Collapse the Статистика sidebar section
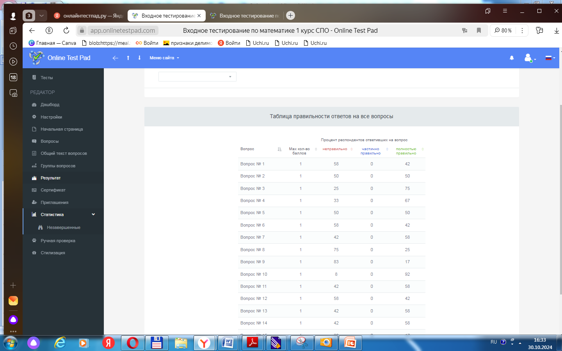Screen dimensions: 562x351 pyautogui.click(x=93, y=214)
